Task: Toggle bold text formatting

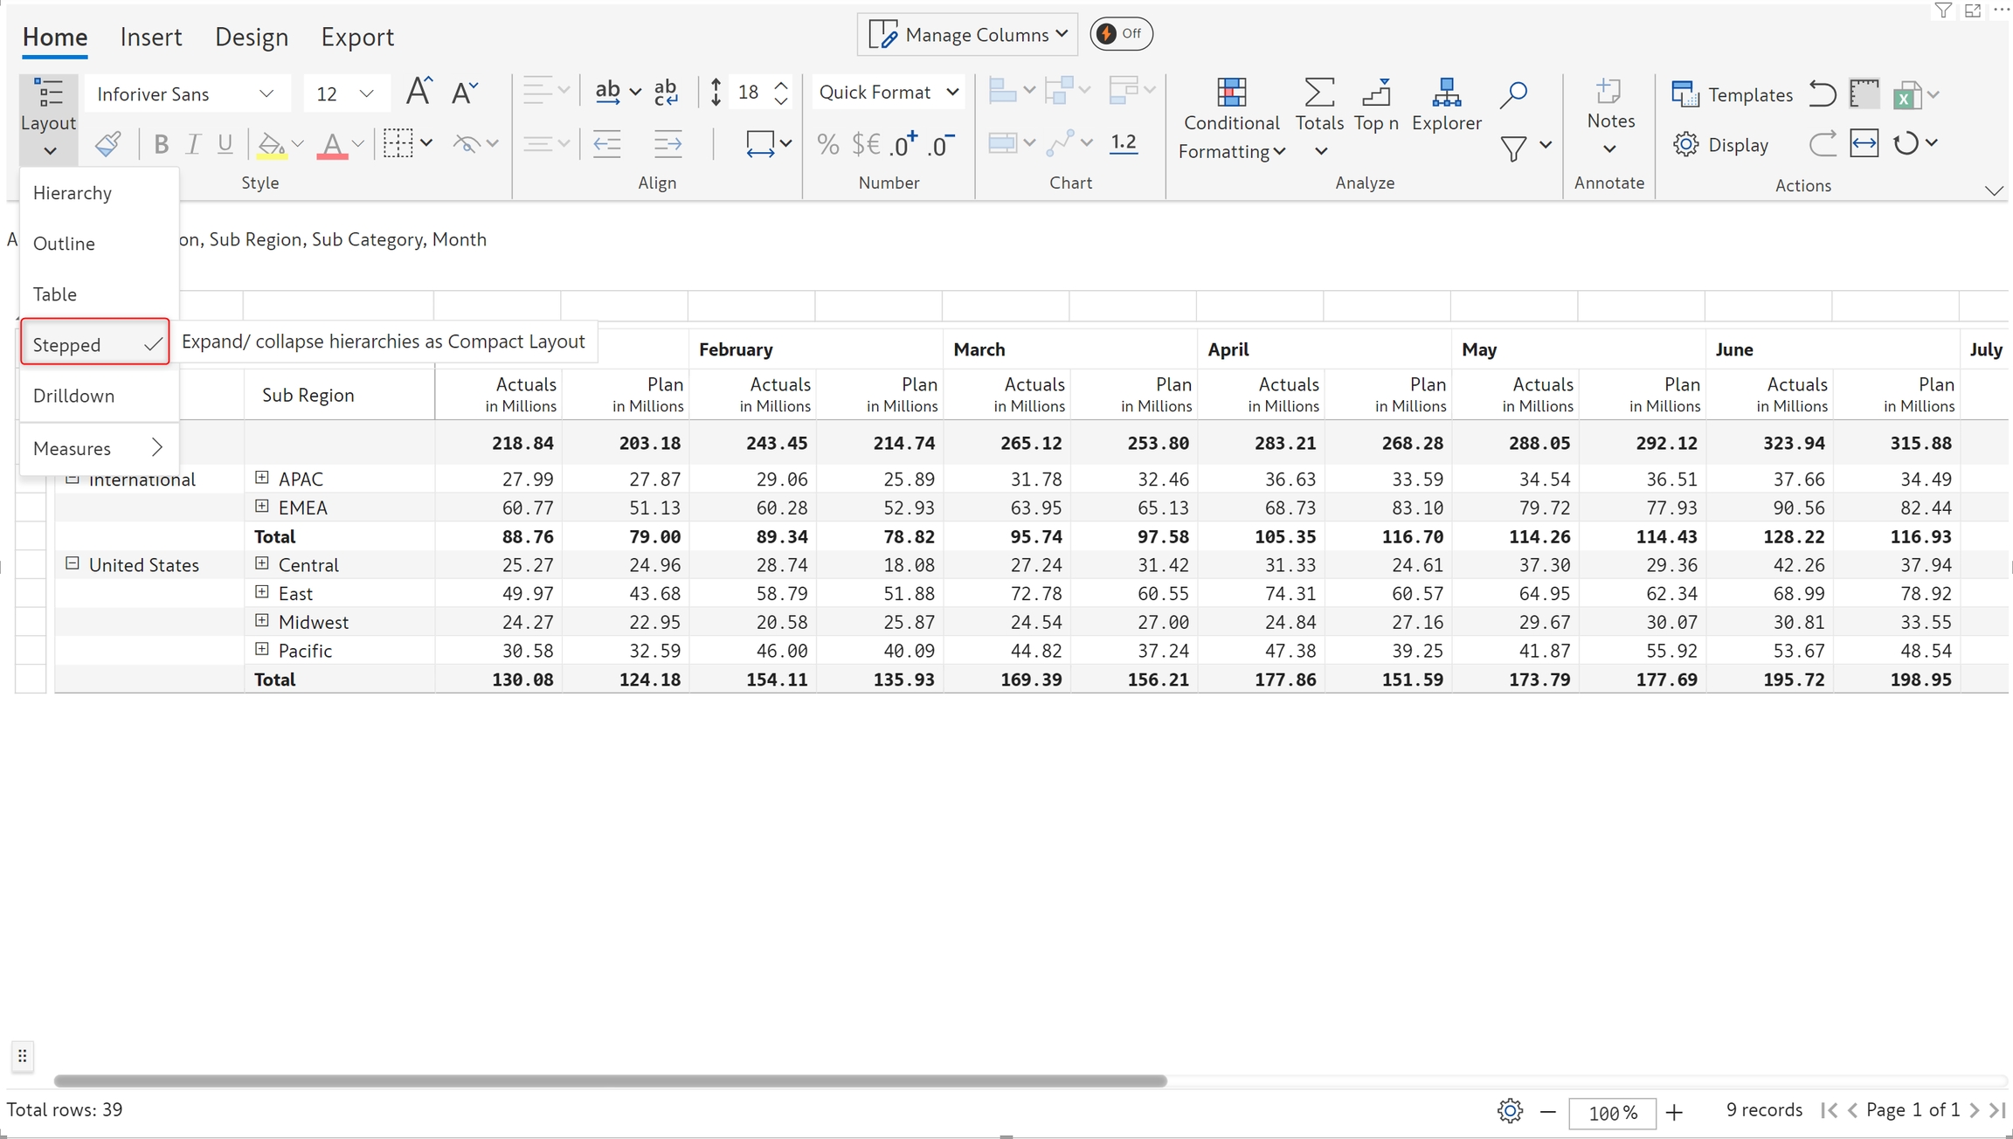Action: pos(161,144)
